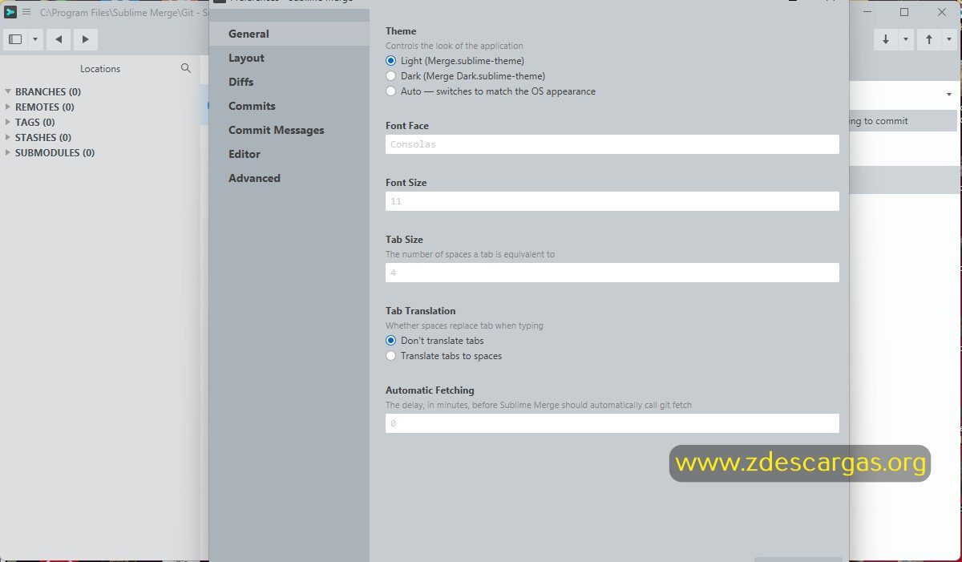Expand the REMOTES (0) section
962x562 pixels.
tap(8, 107)
